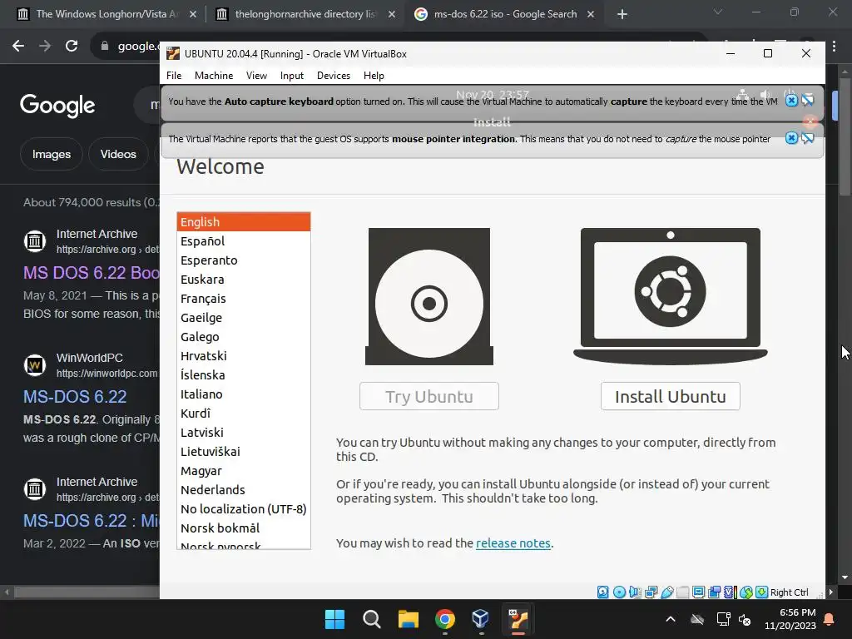This screenshot has height=639, width=852.
Task: Click the optical drive icon in VirtualBox status bar
Action: tap(619, 592)
